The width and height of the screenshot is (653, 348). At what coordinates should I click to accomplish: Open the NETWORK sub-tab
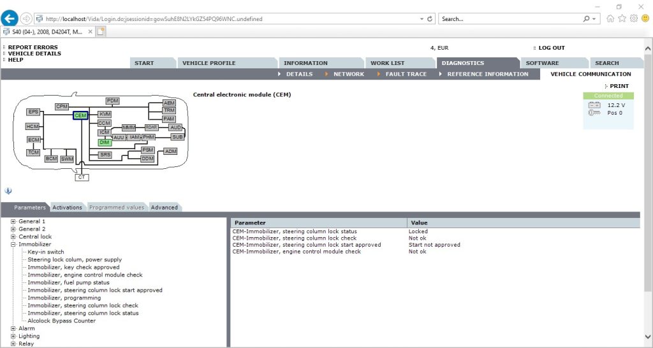349,74
